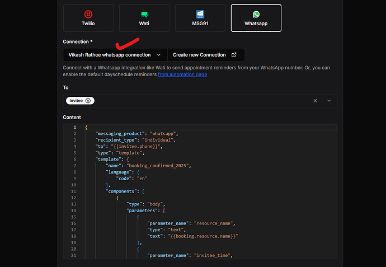Expand the To recipients dropdown arrow
The image size is (386, 267).
pos(329,101)
